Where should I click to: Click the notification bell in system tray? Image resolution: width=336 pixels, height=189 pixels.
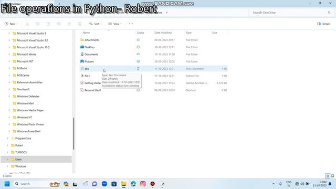coord(330,184)
